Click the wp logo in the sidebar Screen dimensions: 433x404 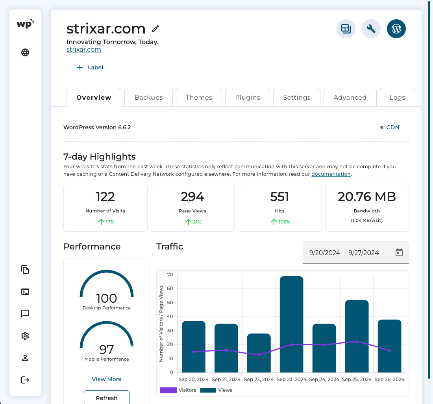(25, 24)
